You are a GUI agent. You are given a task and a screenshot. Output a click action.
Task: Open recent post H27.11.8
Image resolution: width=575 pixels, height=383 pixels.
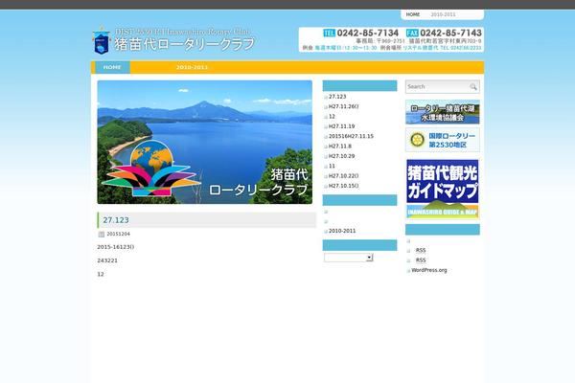[340, 146]
